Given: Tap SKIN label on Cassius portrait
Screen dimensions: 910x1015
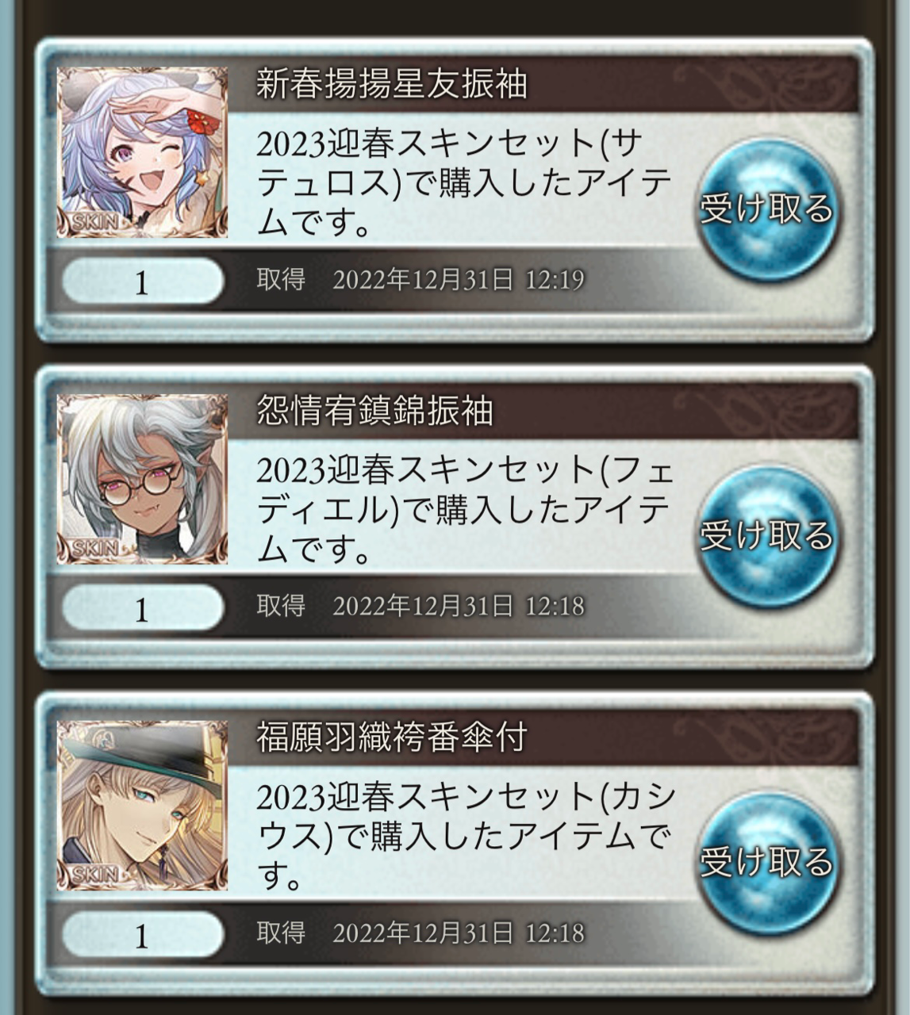Looking at the screenshot, I should [95, 876].
